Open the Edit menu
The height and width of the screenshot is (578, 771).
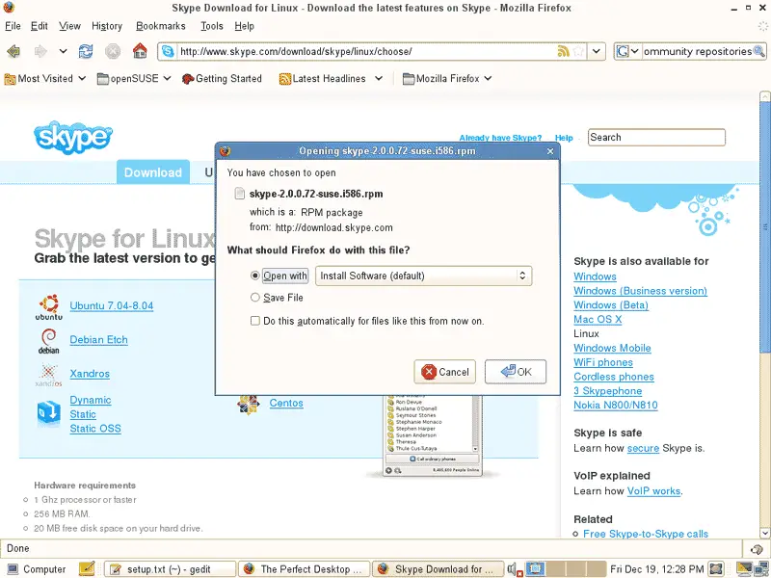click(x=40, y=26)
